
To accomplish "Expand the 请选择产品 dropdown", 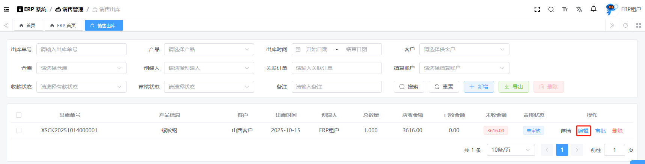I will coord(209,49).
